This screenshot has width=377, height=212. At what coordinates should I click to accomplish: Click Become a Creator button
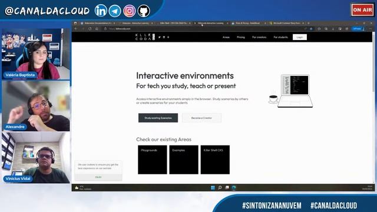201,118
